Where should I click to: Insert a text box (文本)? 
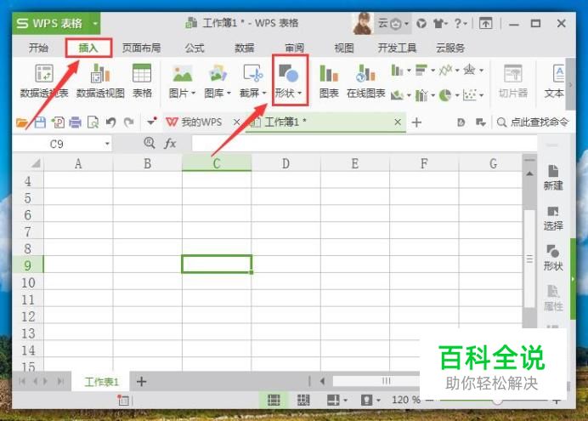coord(555,81)
